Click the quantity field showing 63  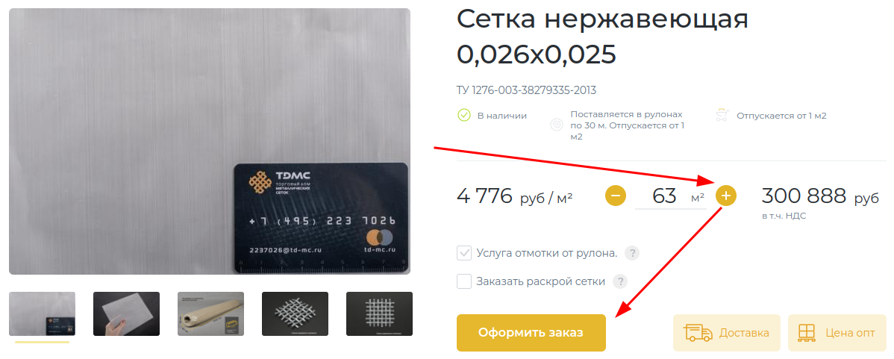[670, 197]
